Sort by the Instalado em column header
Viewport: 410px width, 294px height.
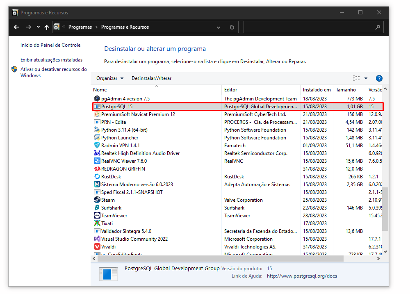coord(317,90)
